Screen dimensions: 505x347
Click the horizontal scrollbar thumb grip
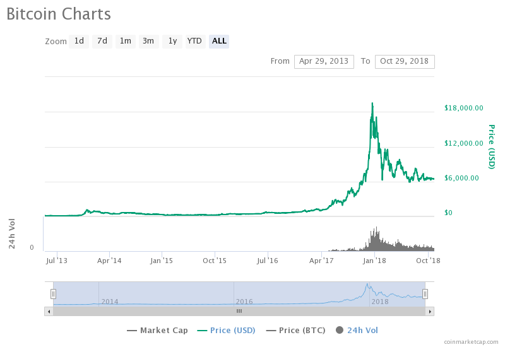click(239, 311)
